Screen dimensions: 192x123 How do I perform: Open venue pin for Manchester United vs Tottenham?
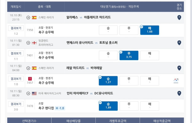179,43
